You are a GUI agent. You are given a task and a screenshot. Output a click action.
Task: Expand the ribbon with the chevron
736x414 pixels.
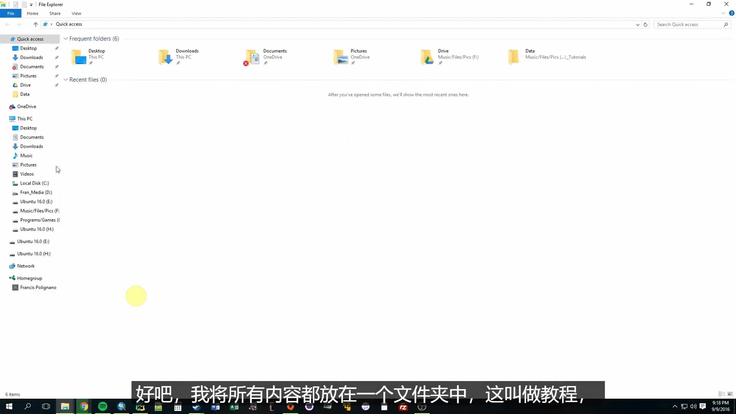pos(723,13)
